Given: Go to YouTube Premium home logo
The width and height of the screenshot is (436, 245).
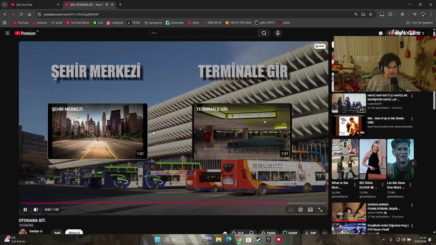Looking at the screenshot, I should (x=26, y=33).
